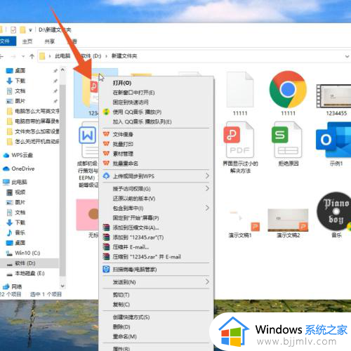This screenshot has width=351, height=351.
Task: Open 本地磁盘 (E:) in the sidebar
Action: [x=26, y=273]
